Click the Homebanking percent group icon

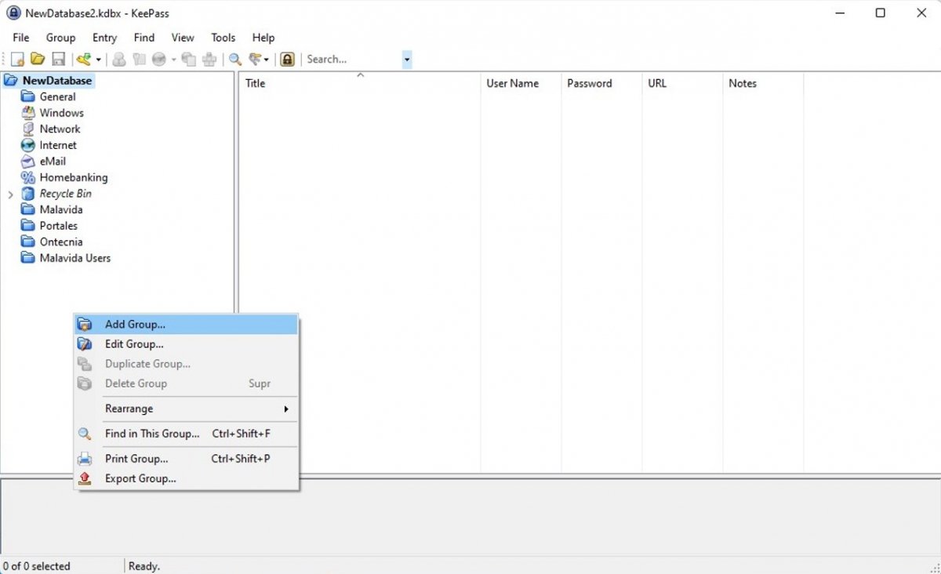(x=27, y=177)
